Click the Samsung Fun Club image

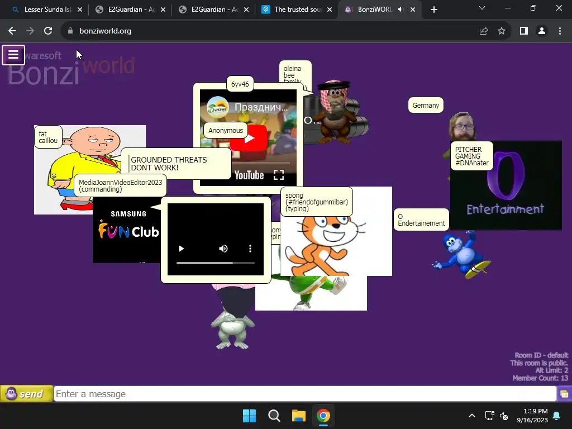click(x=127, y=230)
